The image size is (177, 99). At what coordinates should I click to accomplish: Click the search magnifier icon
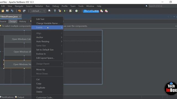[147, 6]
